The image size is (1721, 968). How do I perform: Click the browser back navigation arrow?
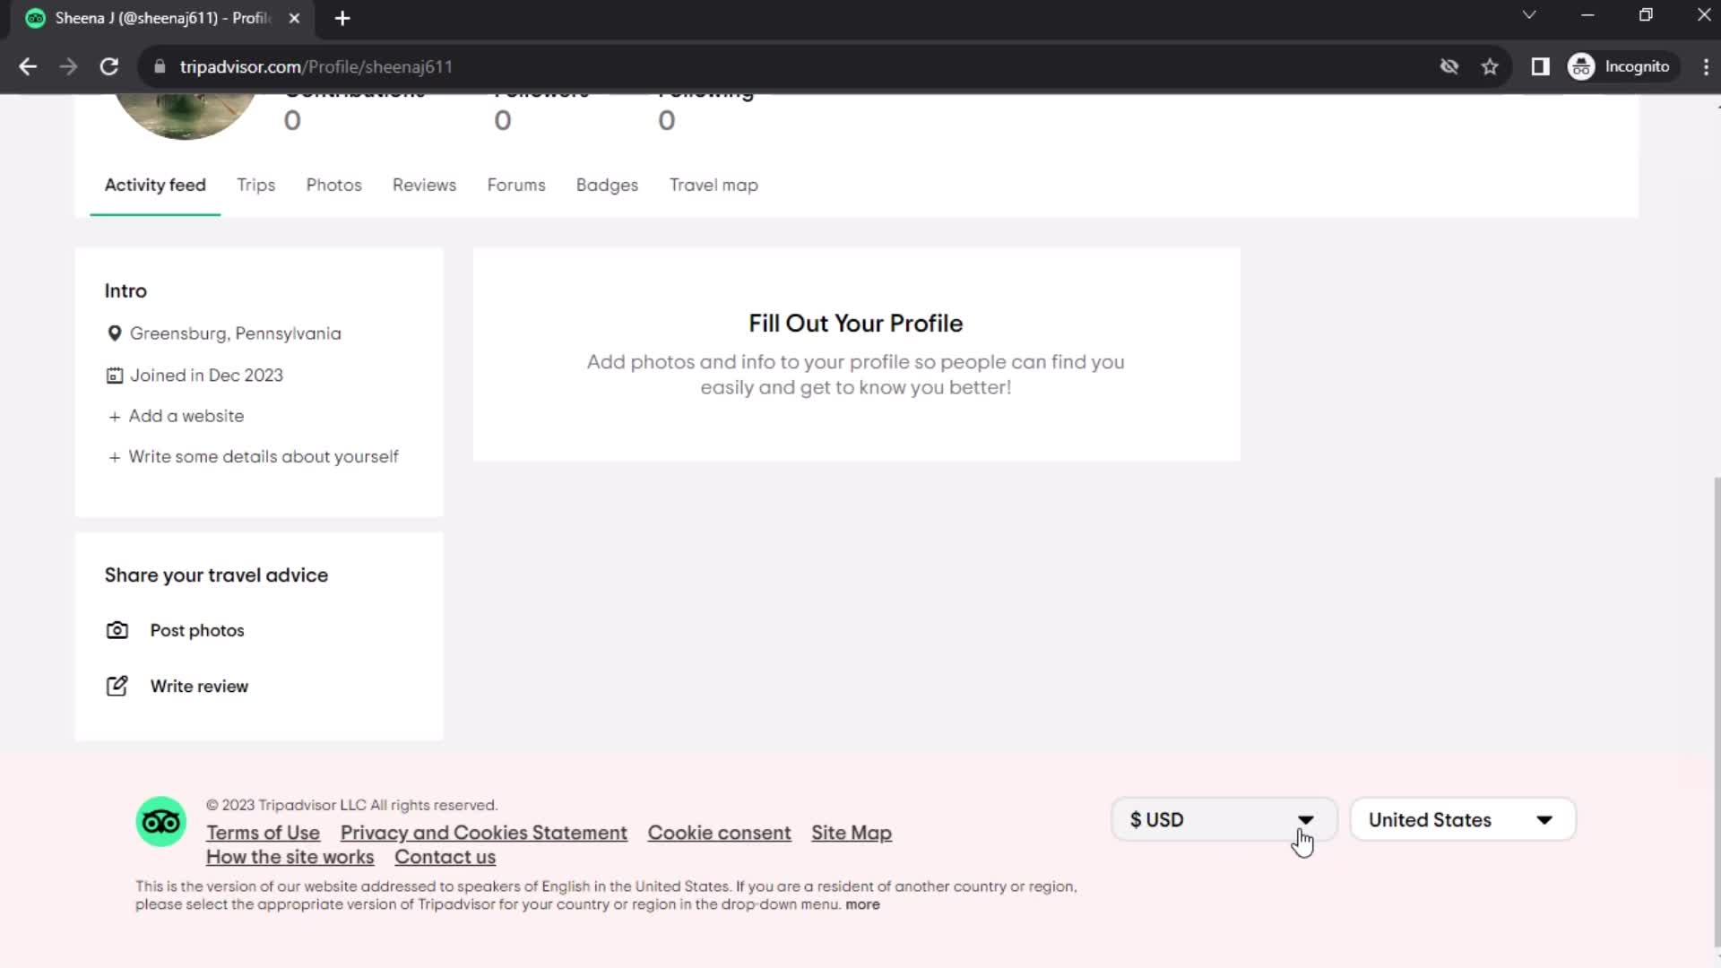(x=29, y=66)
